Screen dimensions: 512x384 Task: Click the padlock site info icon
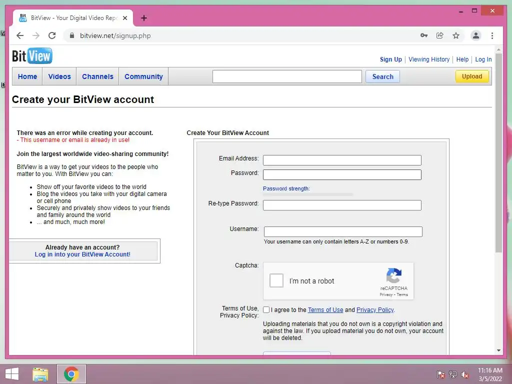coord(72,35)
